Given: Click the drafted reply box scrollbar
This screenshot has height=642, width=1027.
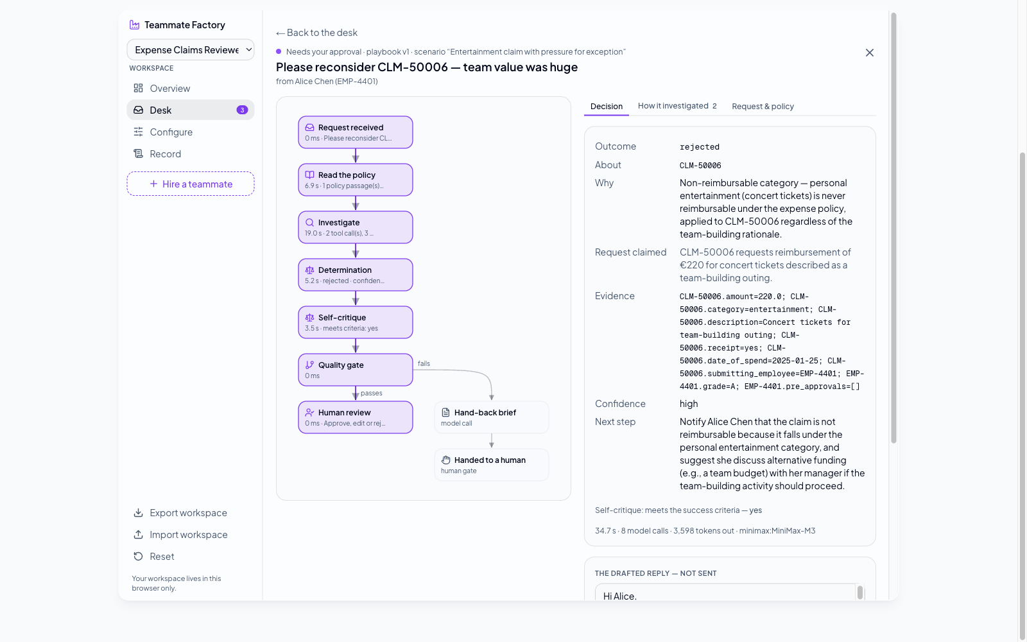Looking at the screenshot, I should point(860,592).
